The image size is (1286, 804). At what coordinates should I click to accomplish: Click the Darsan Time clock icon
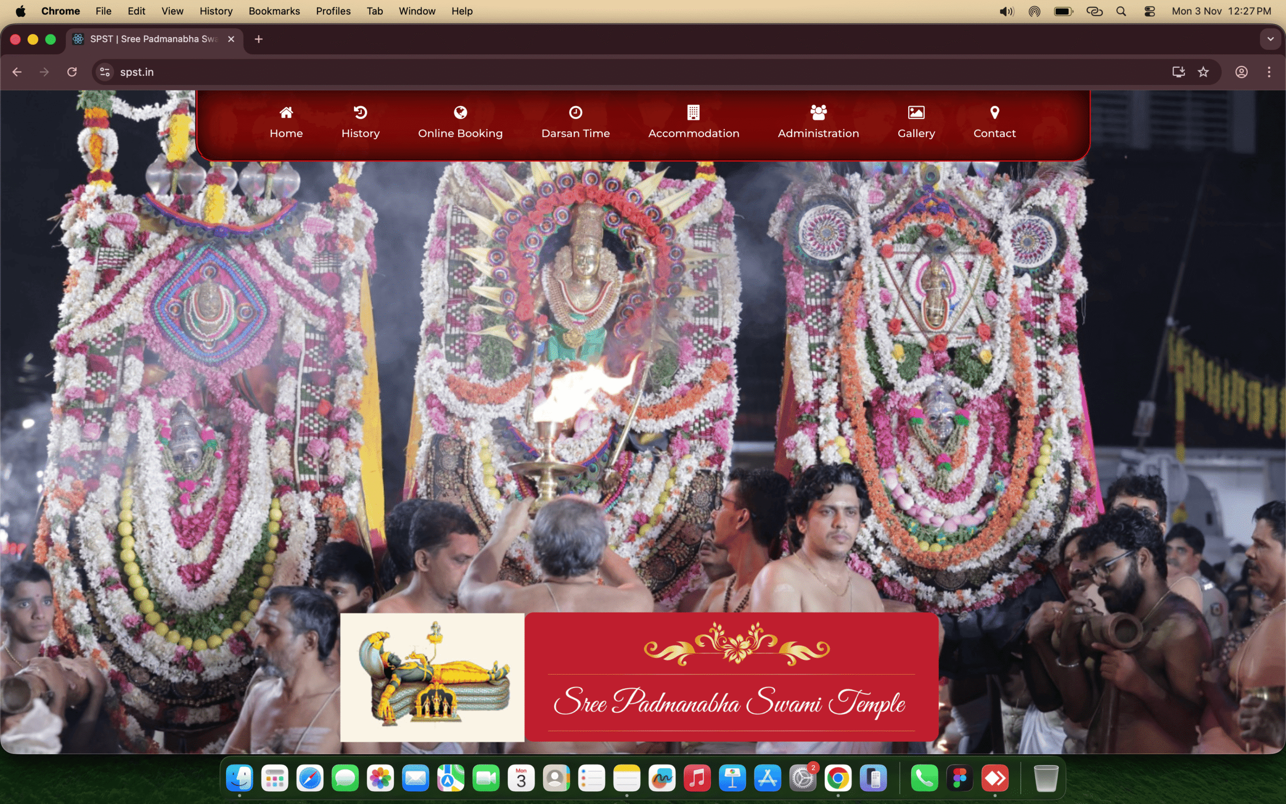[576, 112]
